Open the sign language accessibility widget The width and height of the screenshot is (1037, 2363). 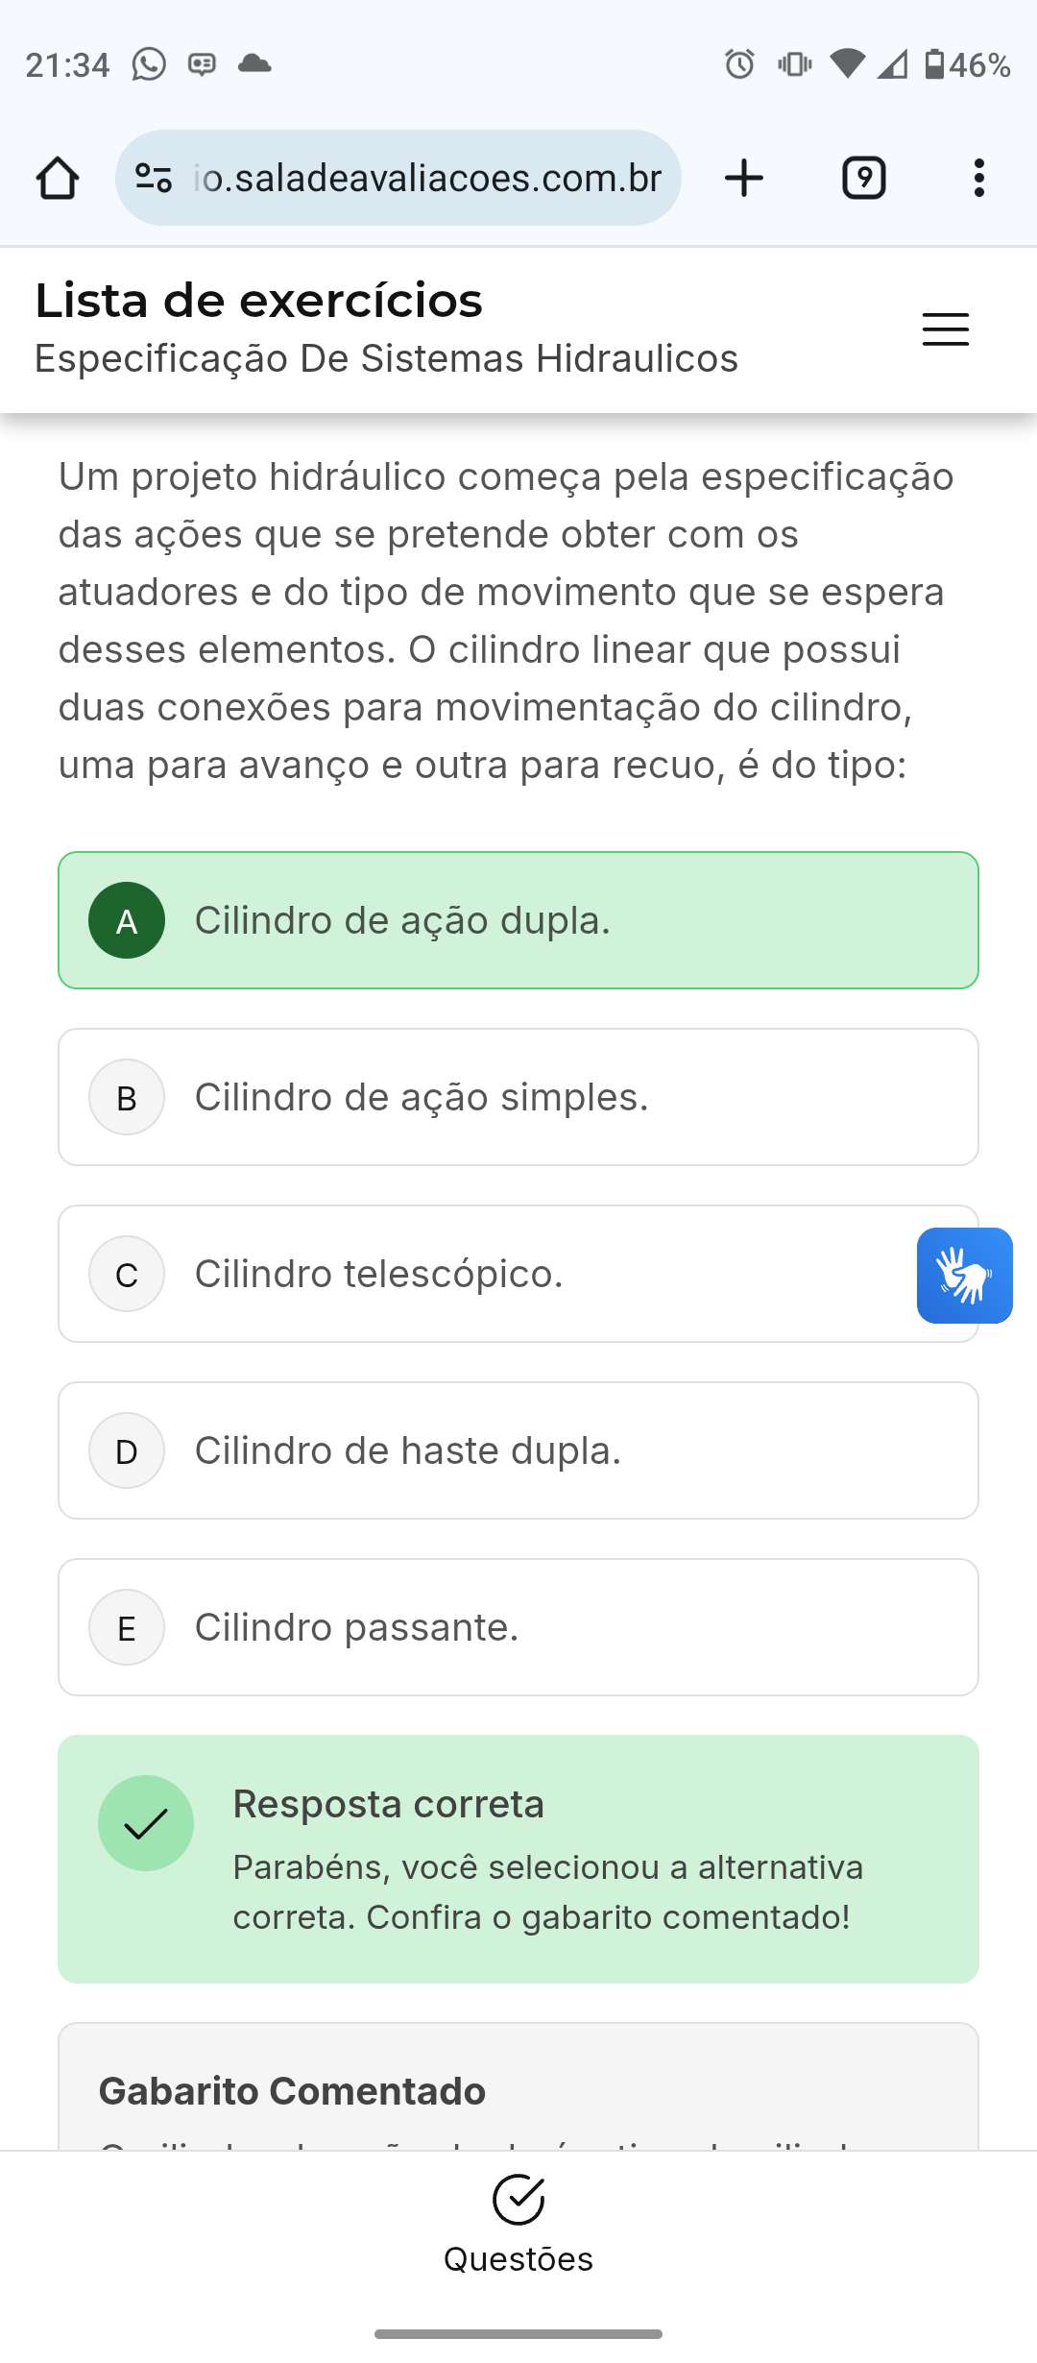[964, 1275]
